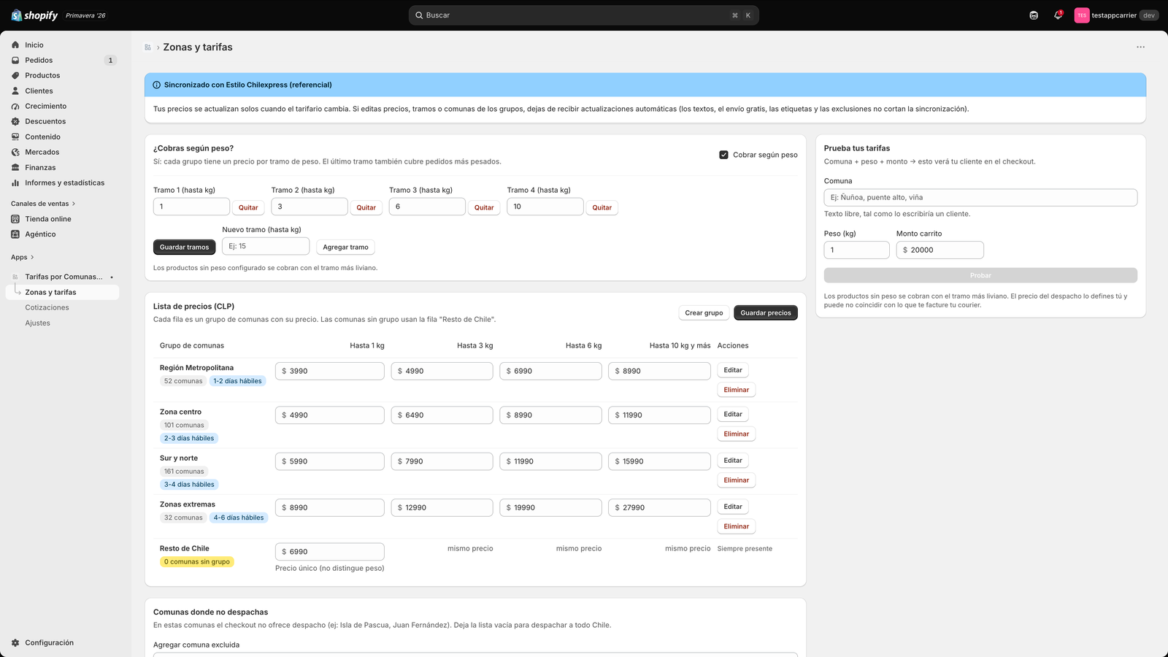
Task: Select Zonas y tarifas in sidebar
Action: pyautogui.click(x=62, y=292)
